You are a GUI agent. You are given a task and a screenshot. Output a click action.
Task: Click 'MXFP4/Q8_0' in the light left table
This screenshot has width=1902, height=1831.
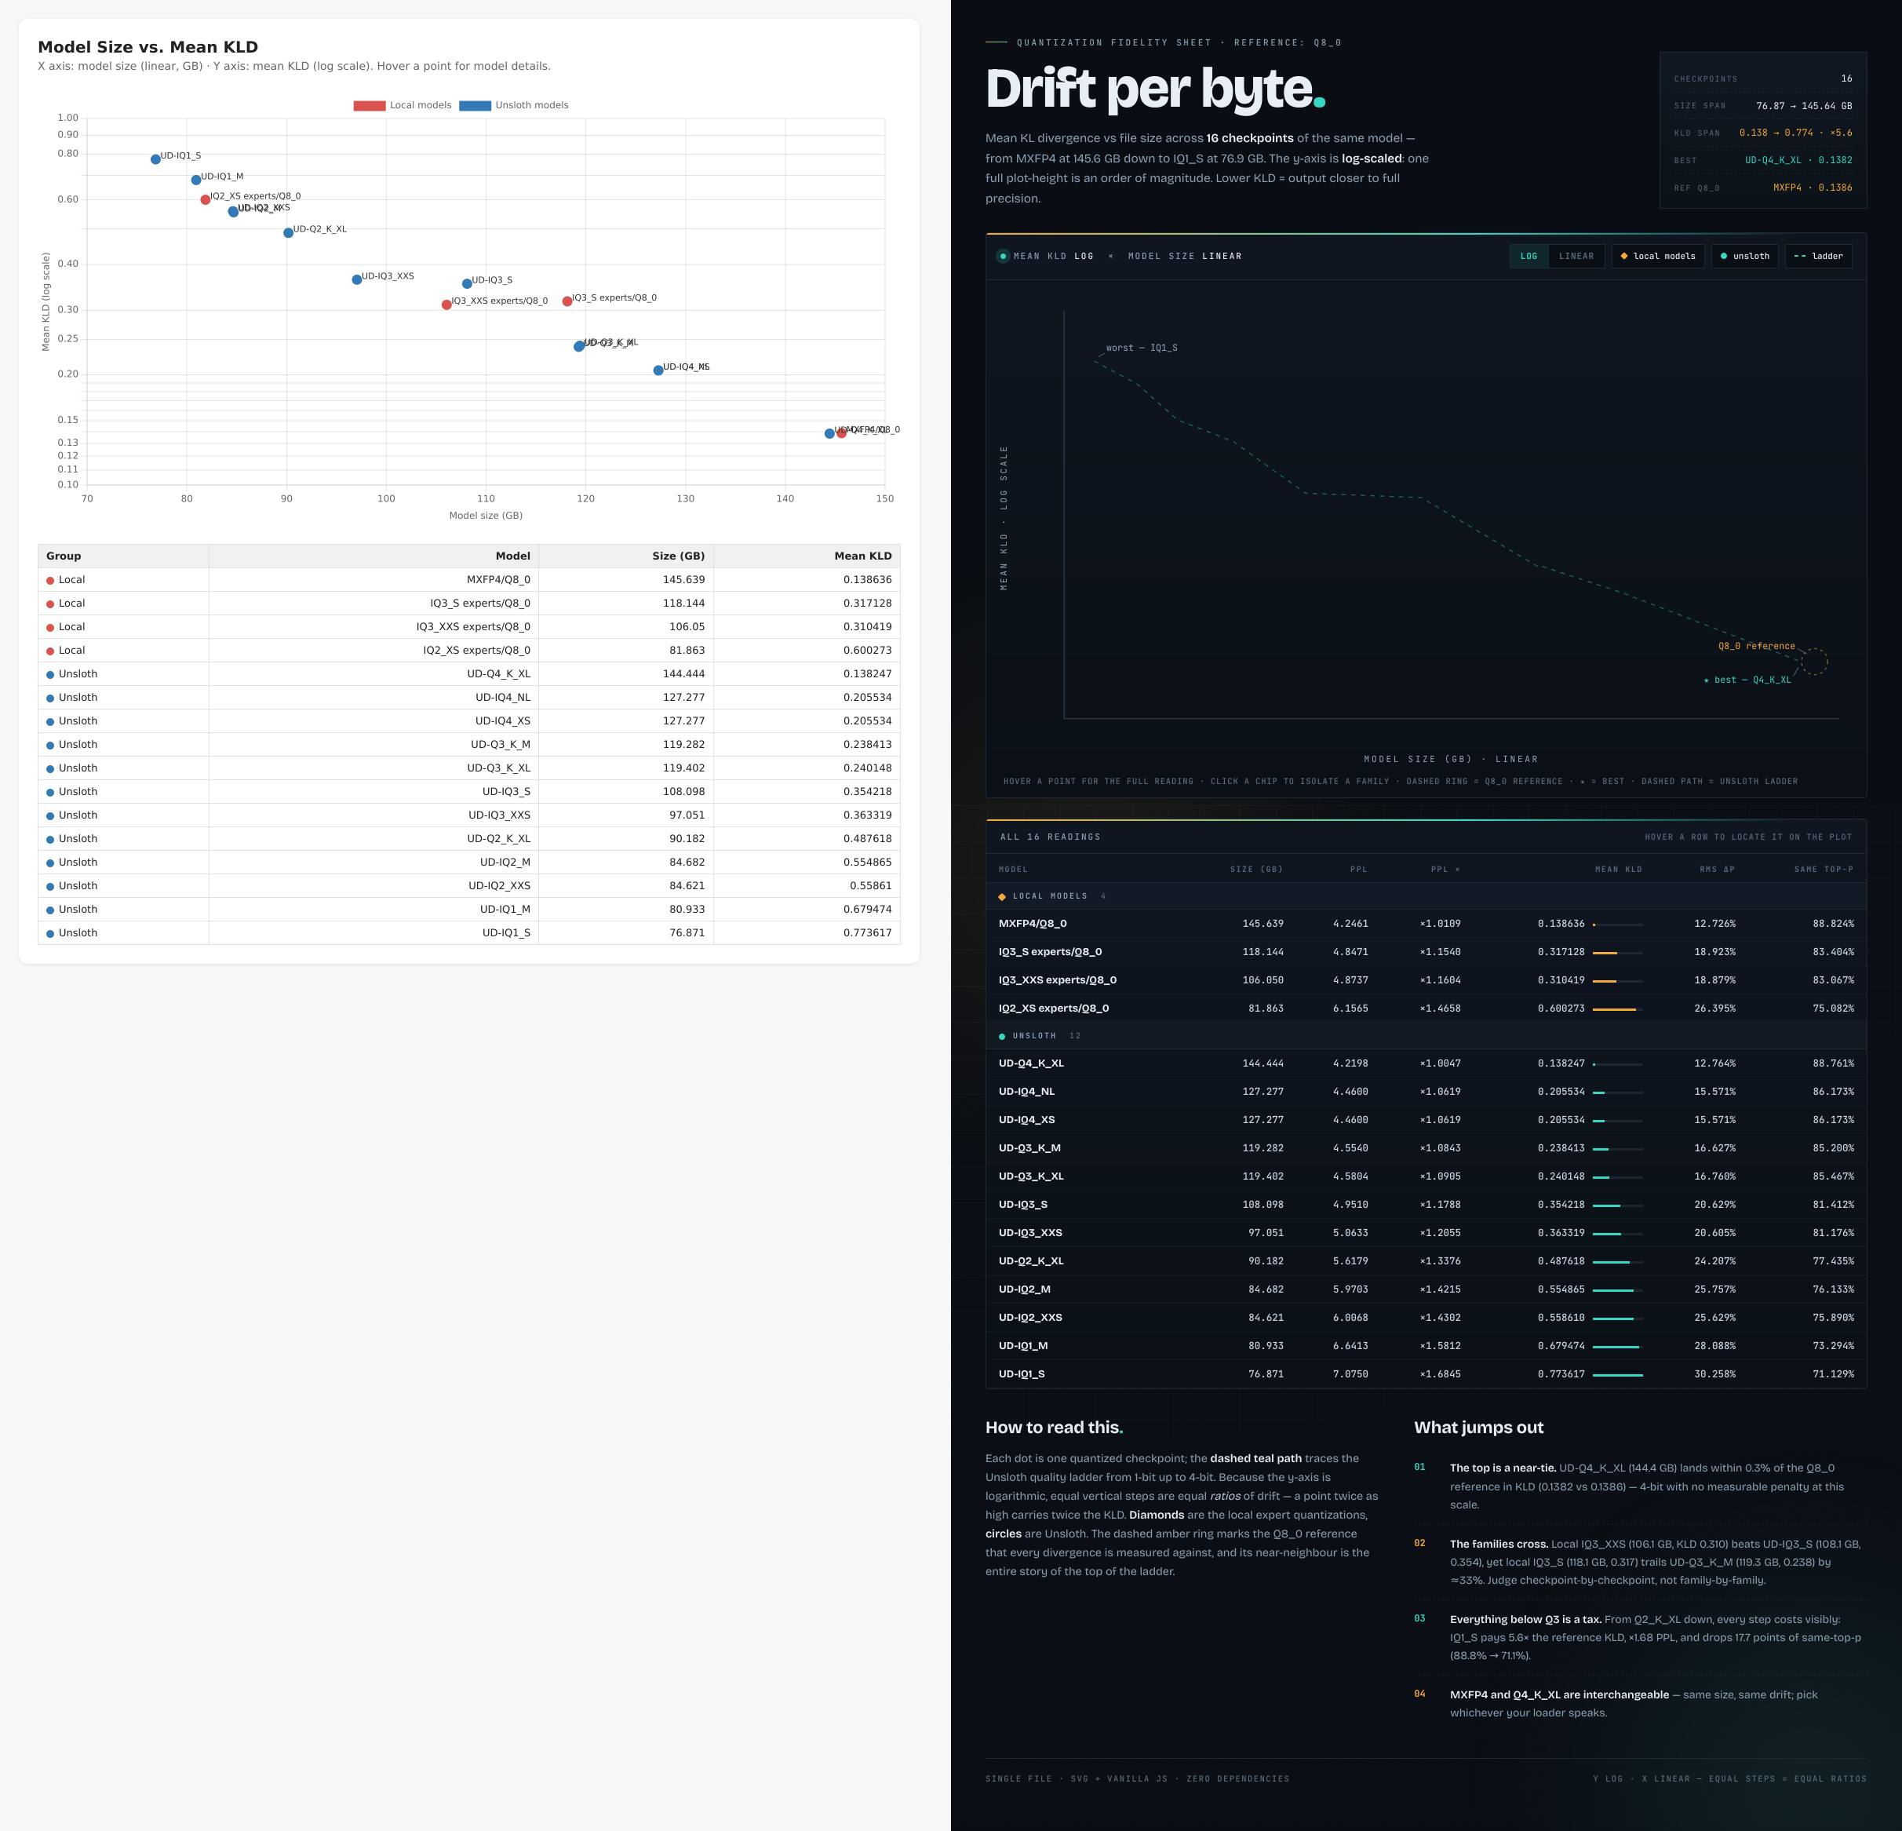tap(499, 579)
